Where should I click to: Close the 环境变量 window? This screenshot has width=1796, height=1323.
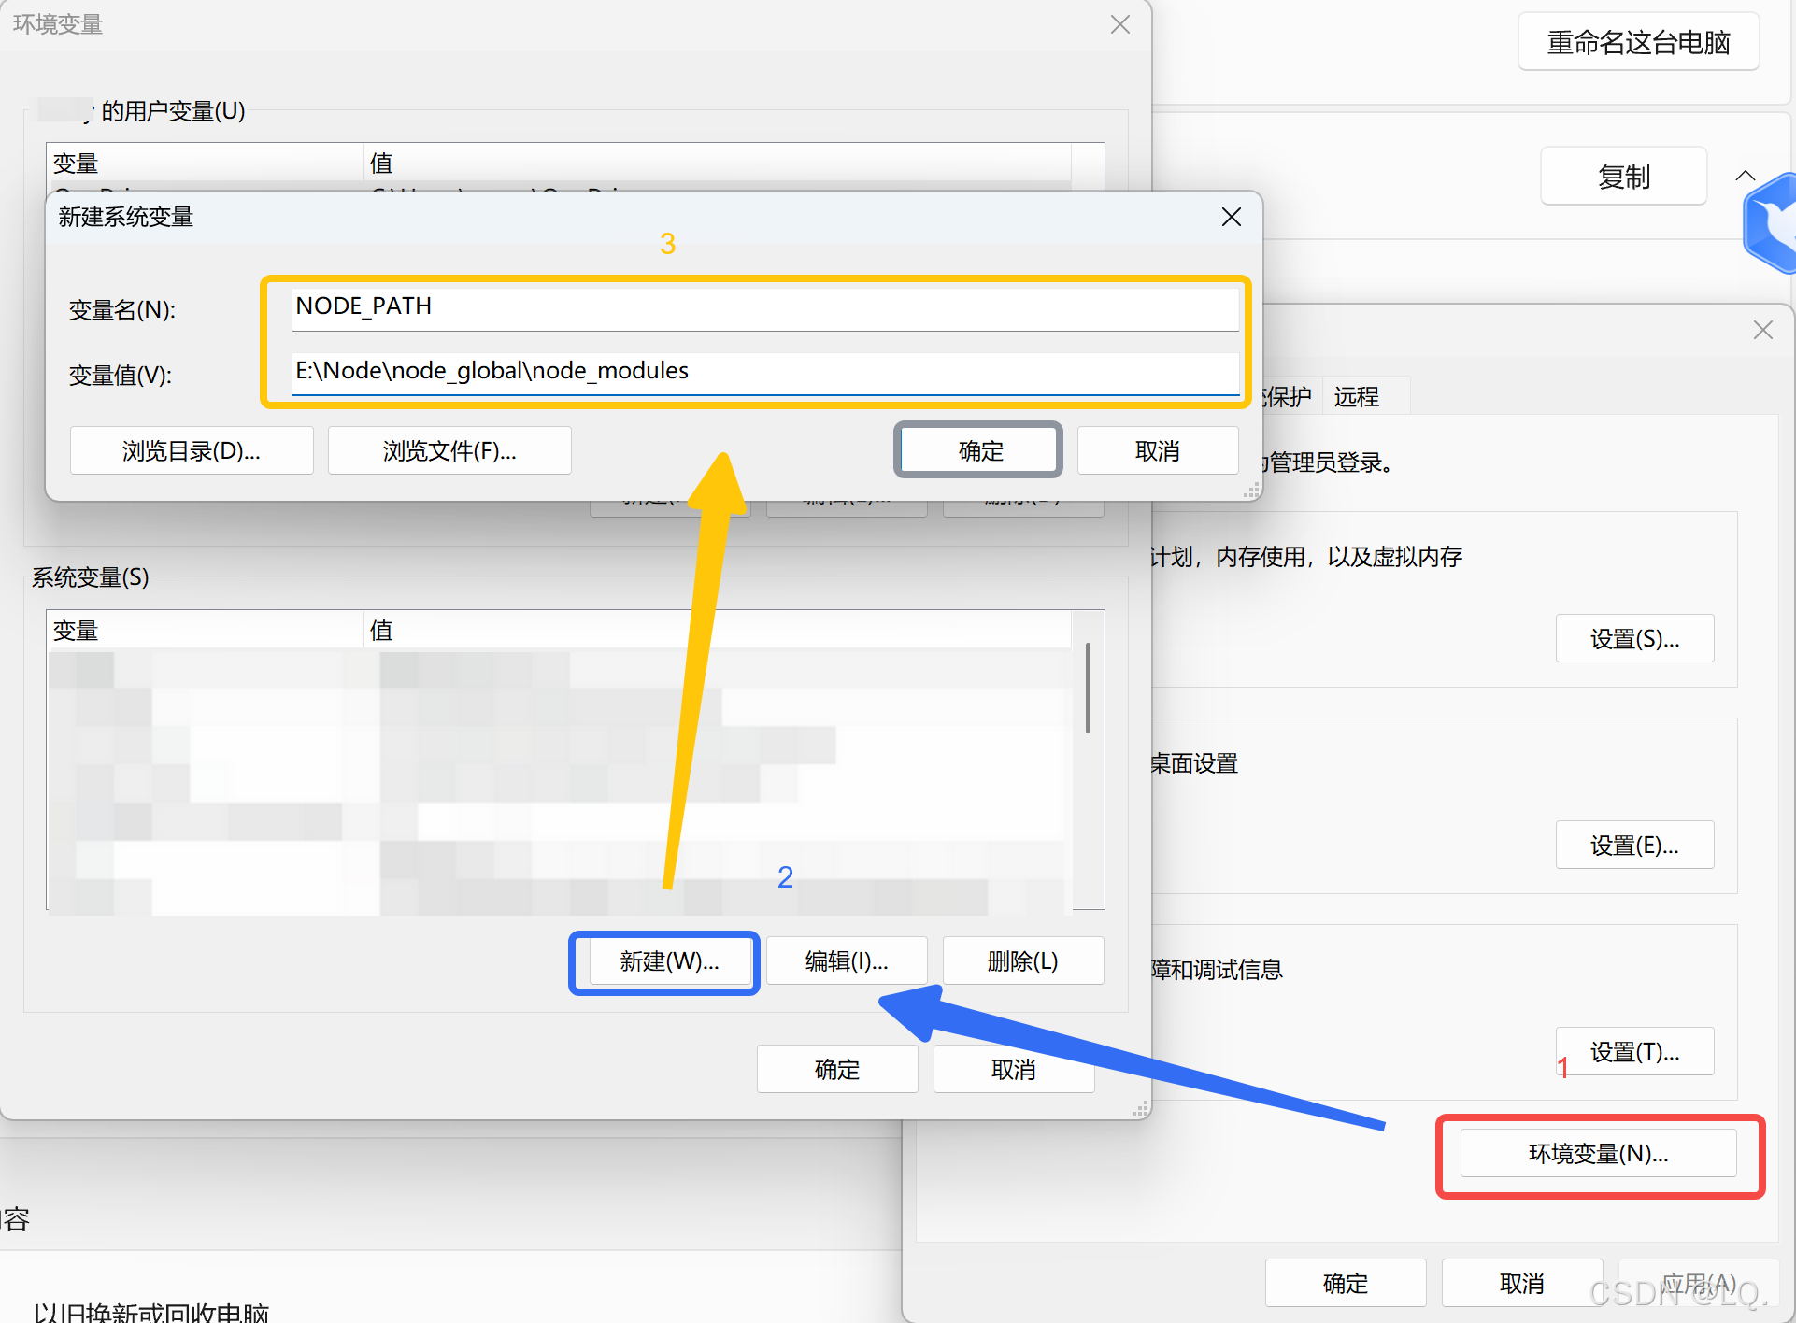(1120, 24)
